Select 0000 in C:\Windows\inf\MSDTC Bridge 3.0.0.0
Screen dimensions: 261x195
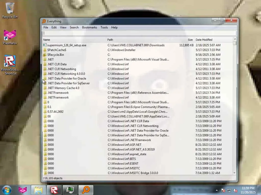[138, 173]
